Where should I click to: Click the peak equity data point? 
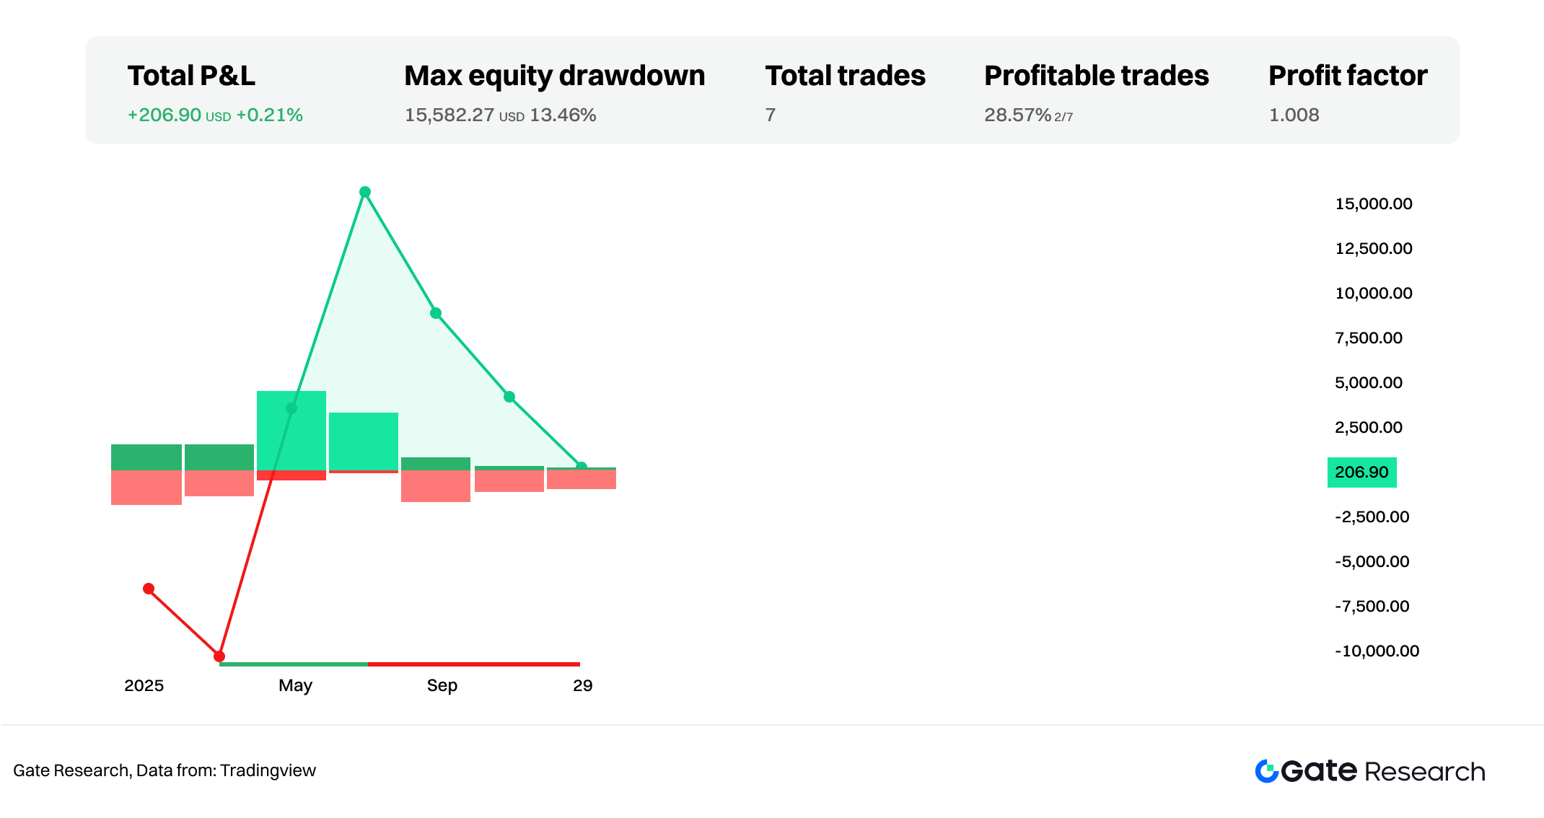pos(365,192)
